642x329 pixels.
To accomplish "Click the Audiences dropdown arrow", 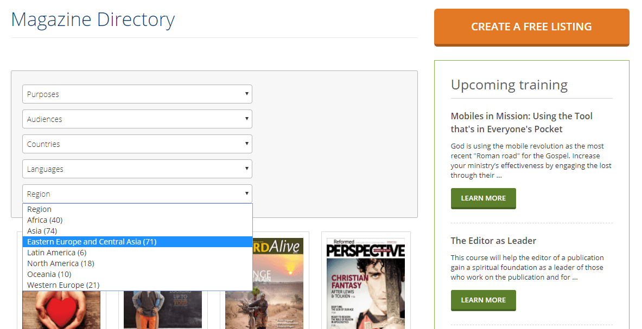I will (247, 119).
